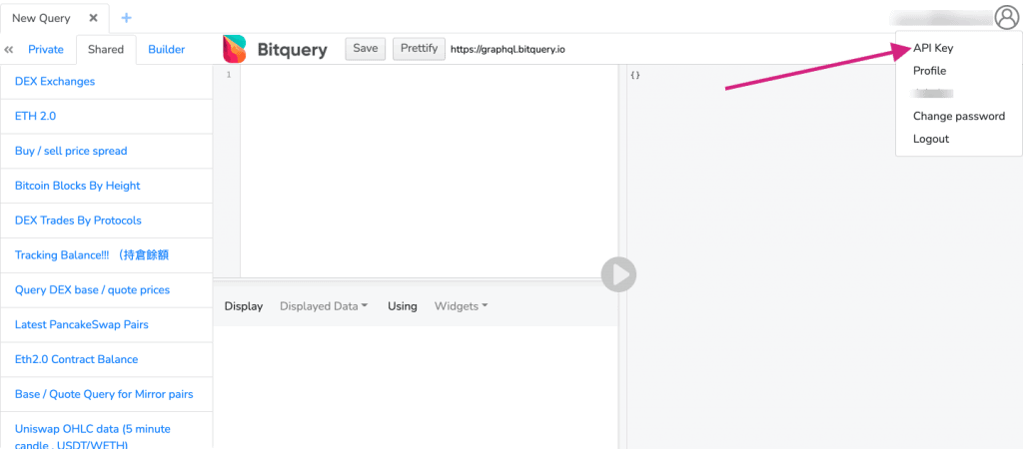
Task: Click the Save button
Action: pyautogui.click(x=366, y=48)
